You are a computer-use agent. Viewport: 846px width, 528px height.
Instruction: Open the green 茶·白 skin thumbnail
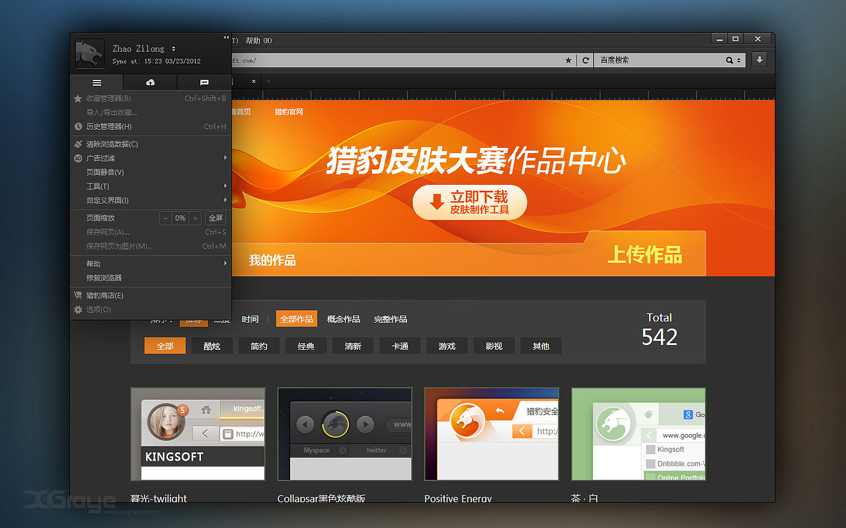[638, 434]
